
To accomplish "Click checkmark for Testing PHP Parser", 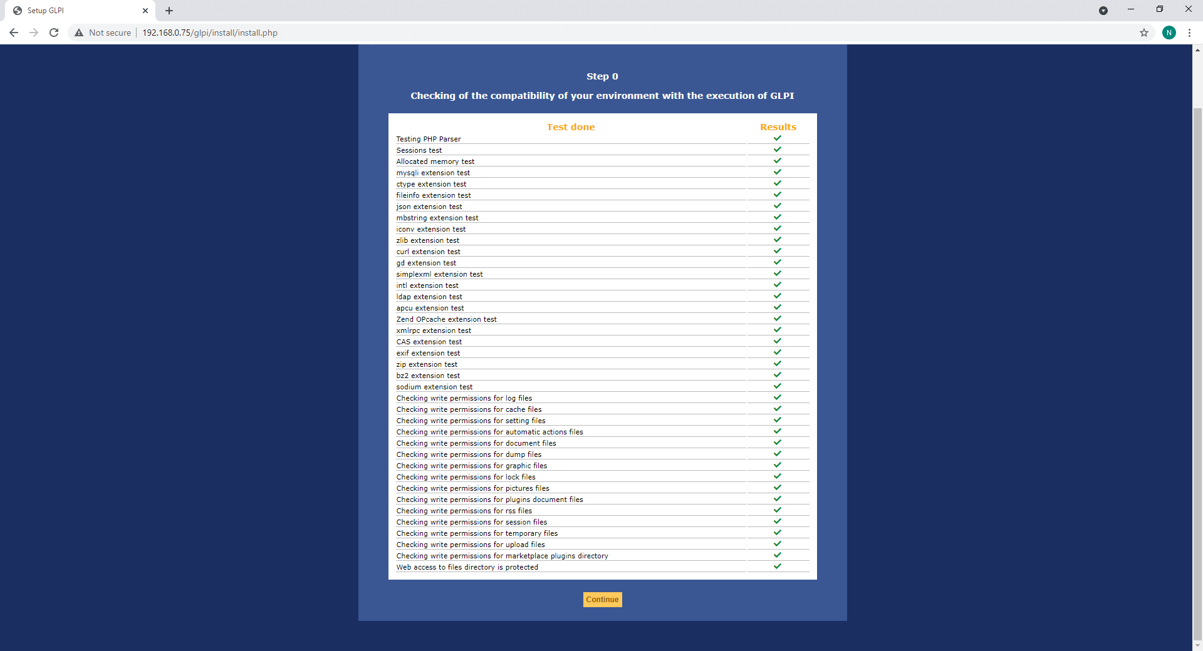I will pyautogui.click(x=778, y=138).
